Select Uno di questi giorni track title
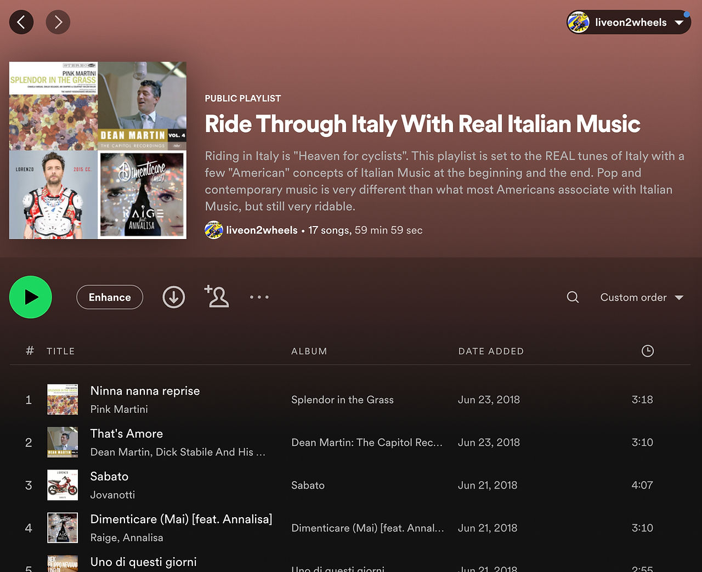The height and width of the screenshot is (572, 702). (x=143, y=562)
